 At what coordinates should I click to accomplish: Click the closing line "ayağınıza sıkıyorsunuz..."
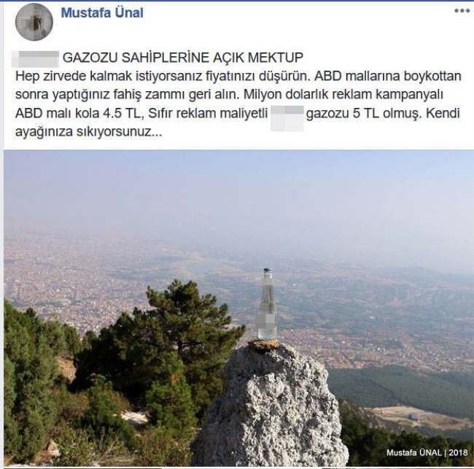pyautogui.click(x=88, y=132)
